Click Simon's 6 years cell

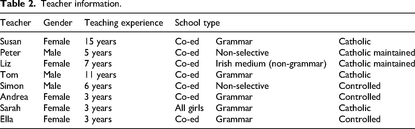[x=98, y=86]
